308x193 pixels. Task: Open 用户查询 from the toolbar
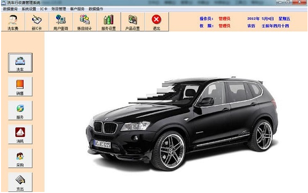61,22
